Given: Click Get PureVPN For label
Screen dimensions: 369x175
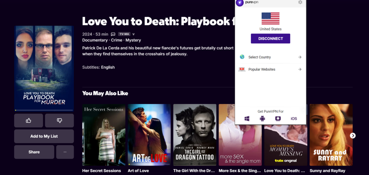Looking at the screenshot, I should [x=270, y=111].
